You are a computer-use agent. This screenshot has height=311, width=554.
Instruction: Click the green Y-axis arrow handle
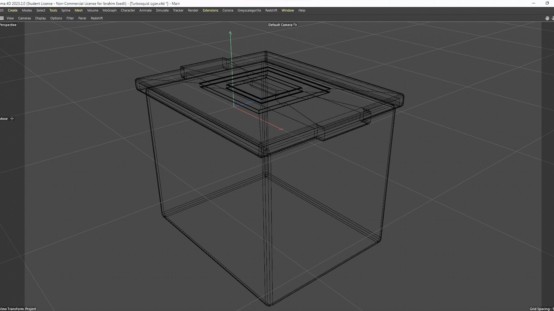pyautogui.click(x=230, y=33)
